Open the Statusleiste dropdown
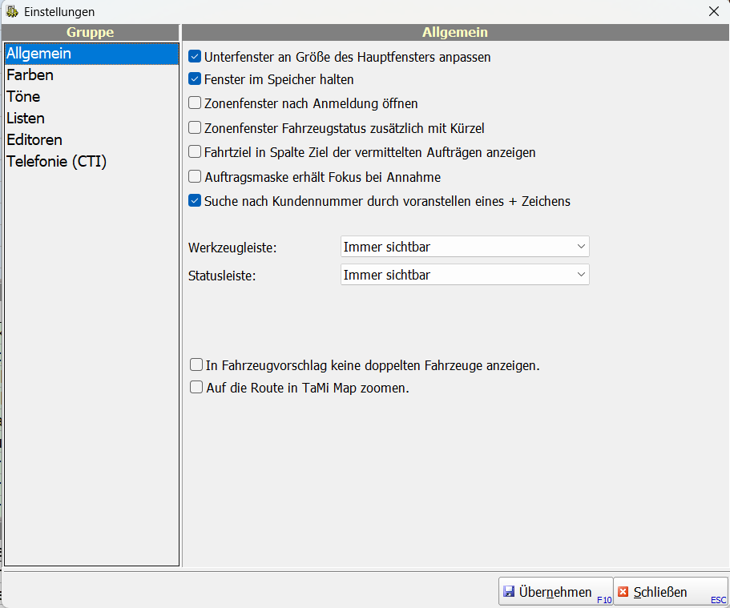Image resolution: width=730 pixels, height=608 pixels. [x=465, y=275]
